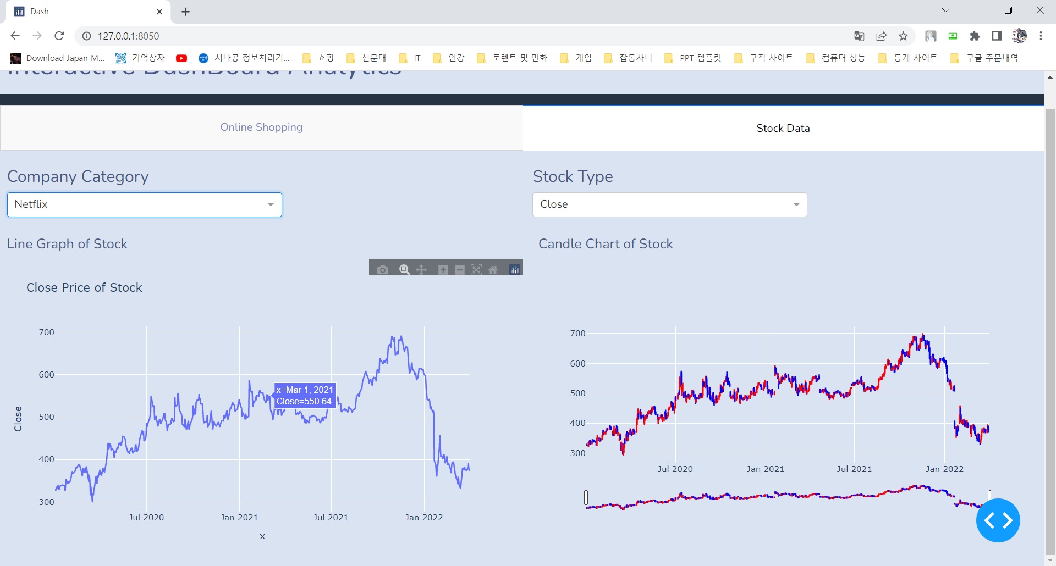
Task: Click the Close value in Stock Type box
Action: (x=554, y=204)
